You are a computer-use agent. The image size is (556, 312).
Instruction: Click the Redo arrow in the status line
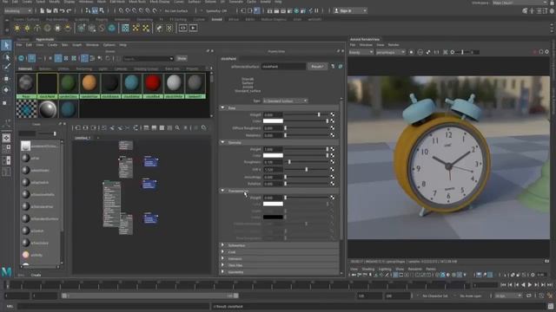tap(69, 11)
